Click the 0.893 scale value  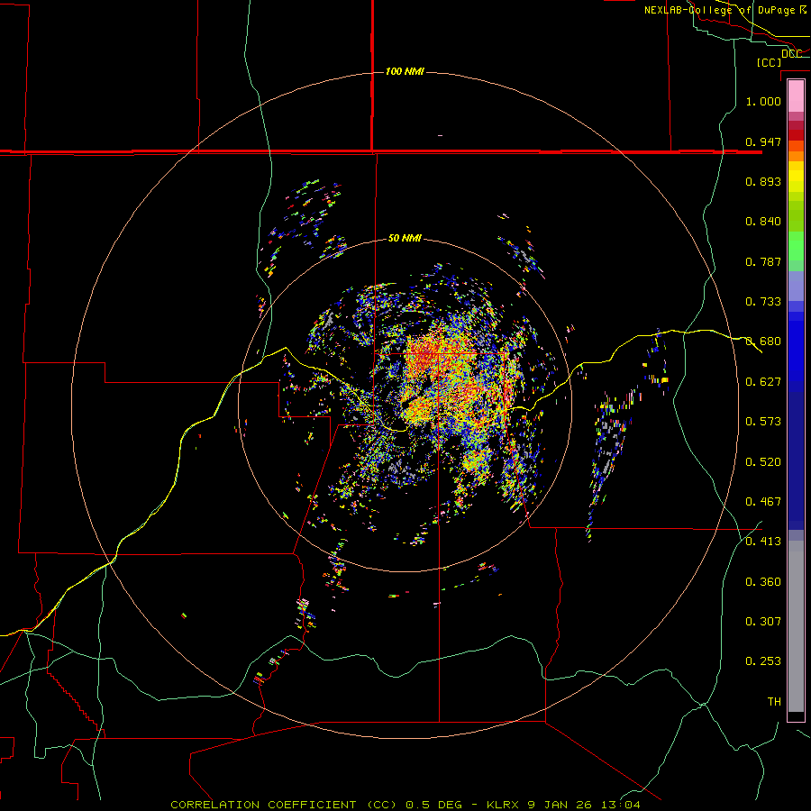click(x=763, y=181)
